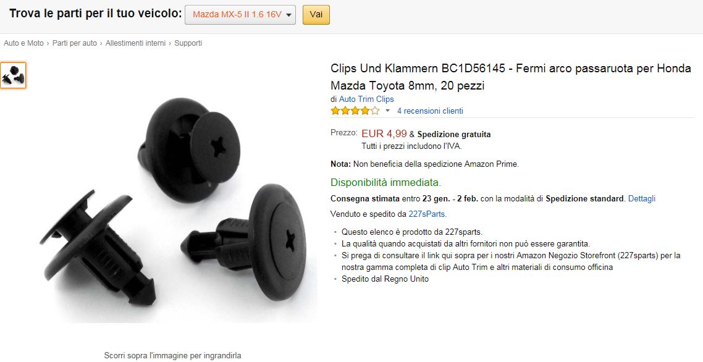Open the 4 recensioni clienti link

click(430, 111)
